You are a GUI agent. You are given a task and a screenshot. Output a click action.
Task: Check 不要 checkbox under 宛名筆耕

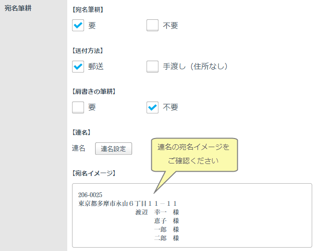click(x=152, y=25)
